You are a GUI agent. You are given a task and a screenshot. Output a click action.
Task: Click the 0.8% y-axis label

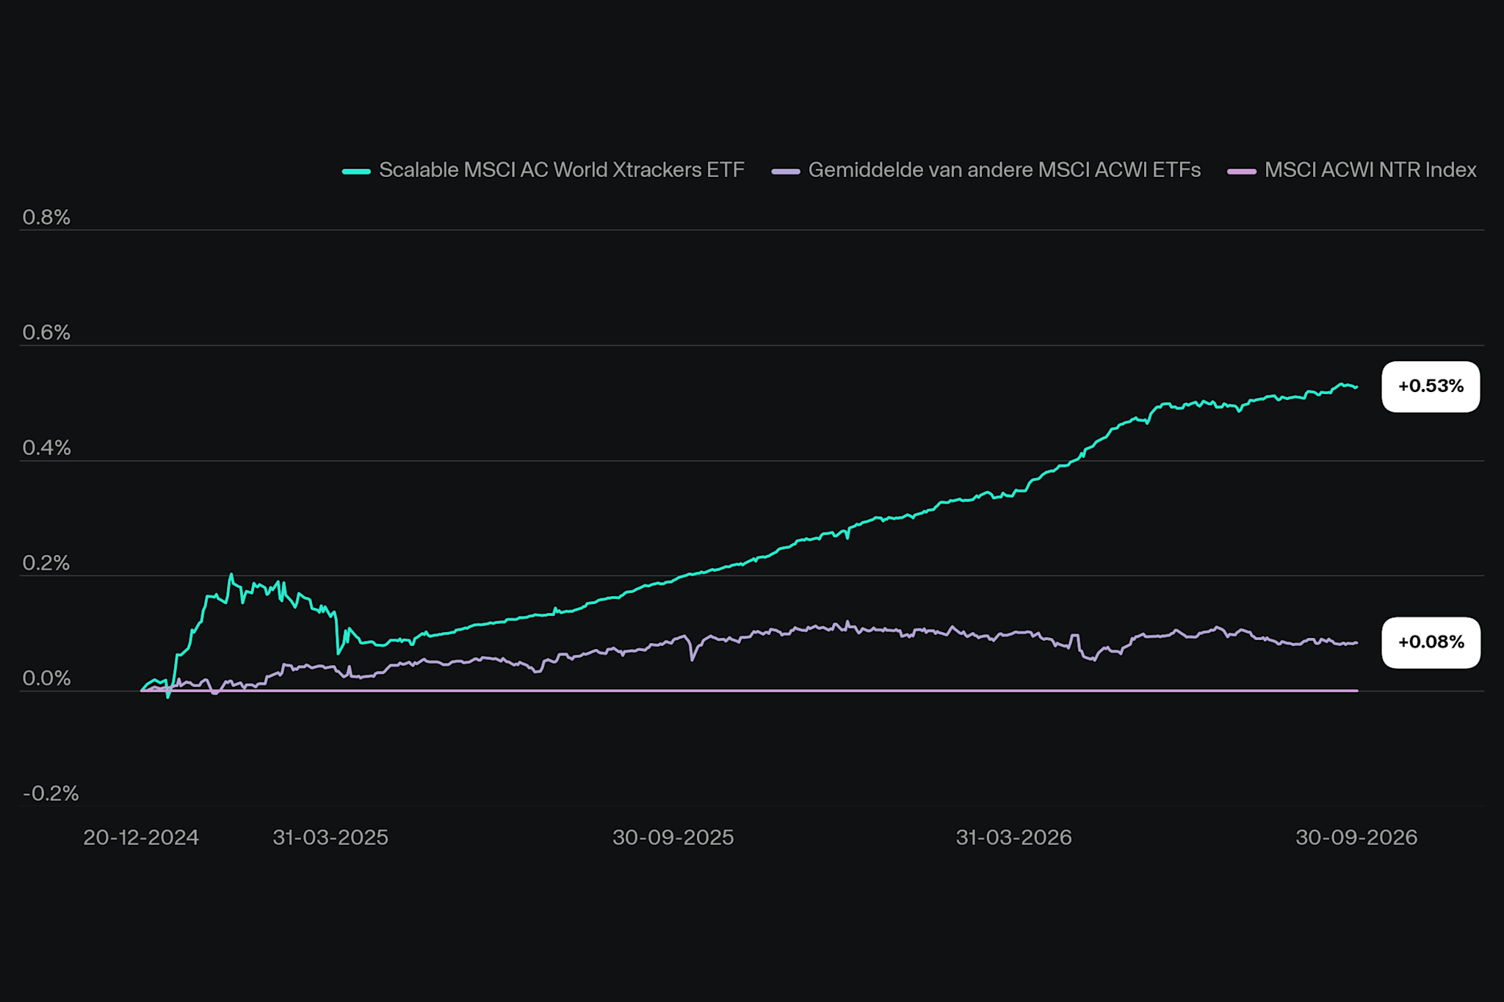46,217
